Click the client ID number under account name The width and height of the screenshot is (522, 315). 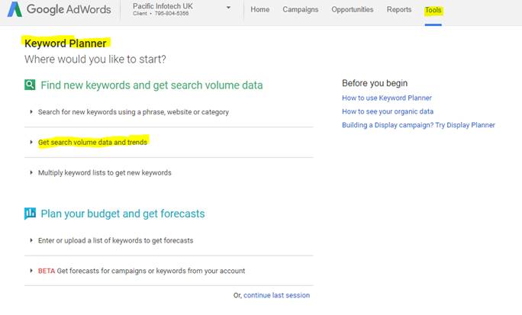(172, 14)
